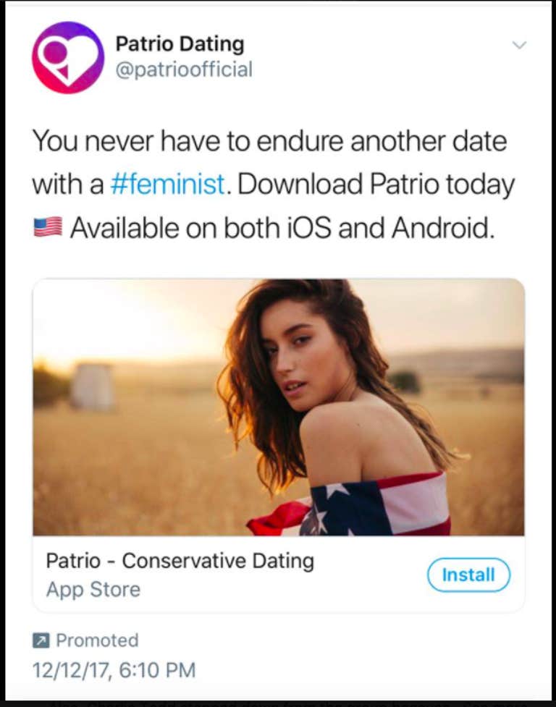Open the @patrioofficial handle link

point(184,70)
